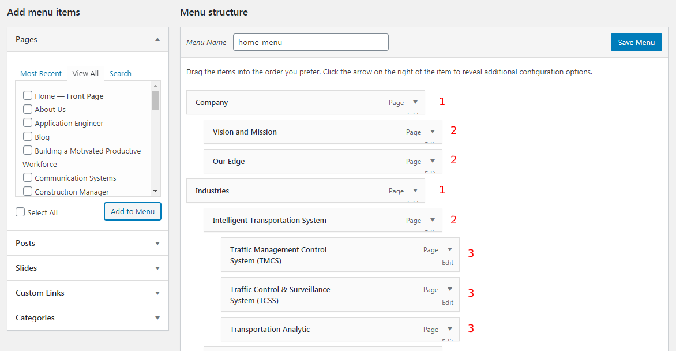Expand Traffic Control & Surveillance System arrow
The width and height of the screenshot is (676, 351).
(450, 289)
